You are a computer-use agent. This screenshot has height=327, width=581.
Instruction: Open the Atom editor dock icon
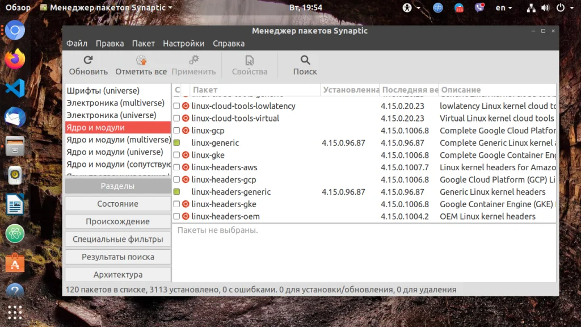(15, 233)
